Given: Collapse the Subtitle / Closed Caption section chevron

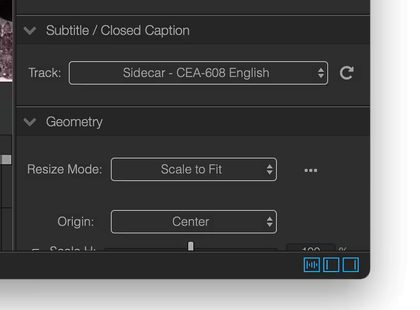Looking at the screenshot, I should (x=30, y=31).
